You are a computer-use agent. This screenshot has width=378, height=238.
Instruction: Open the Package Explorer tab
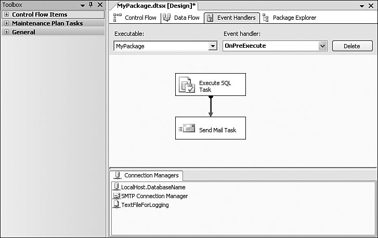pyautogui.click(x=289, y=18)
